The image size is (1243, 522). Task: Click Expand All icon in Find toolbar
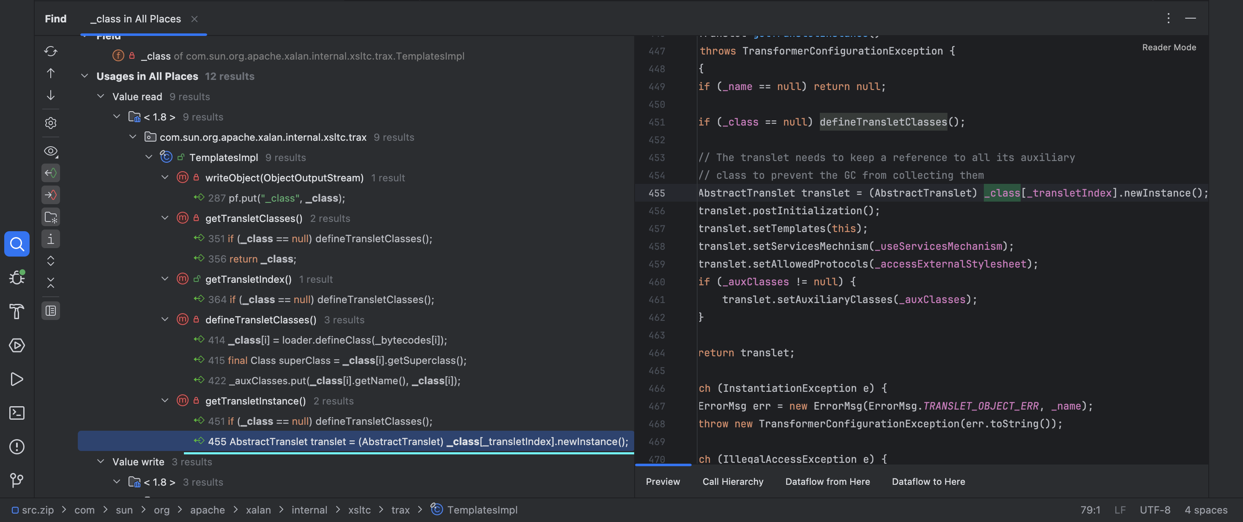click(51, 261)
